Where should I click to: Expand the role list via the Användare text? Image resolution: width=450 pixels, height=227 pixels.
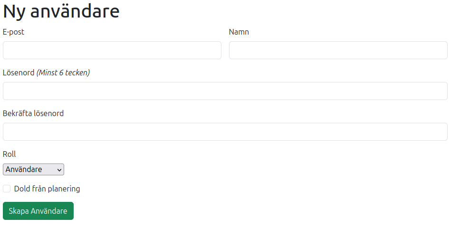[x=24, y=169]
